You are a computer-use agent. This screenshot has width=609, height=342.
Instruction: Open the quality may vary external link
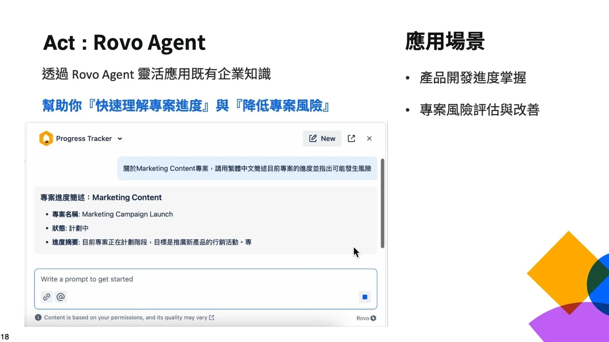(x=211, y=317)
